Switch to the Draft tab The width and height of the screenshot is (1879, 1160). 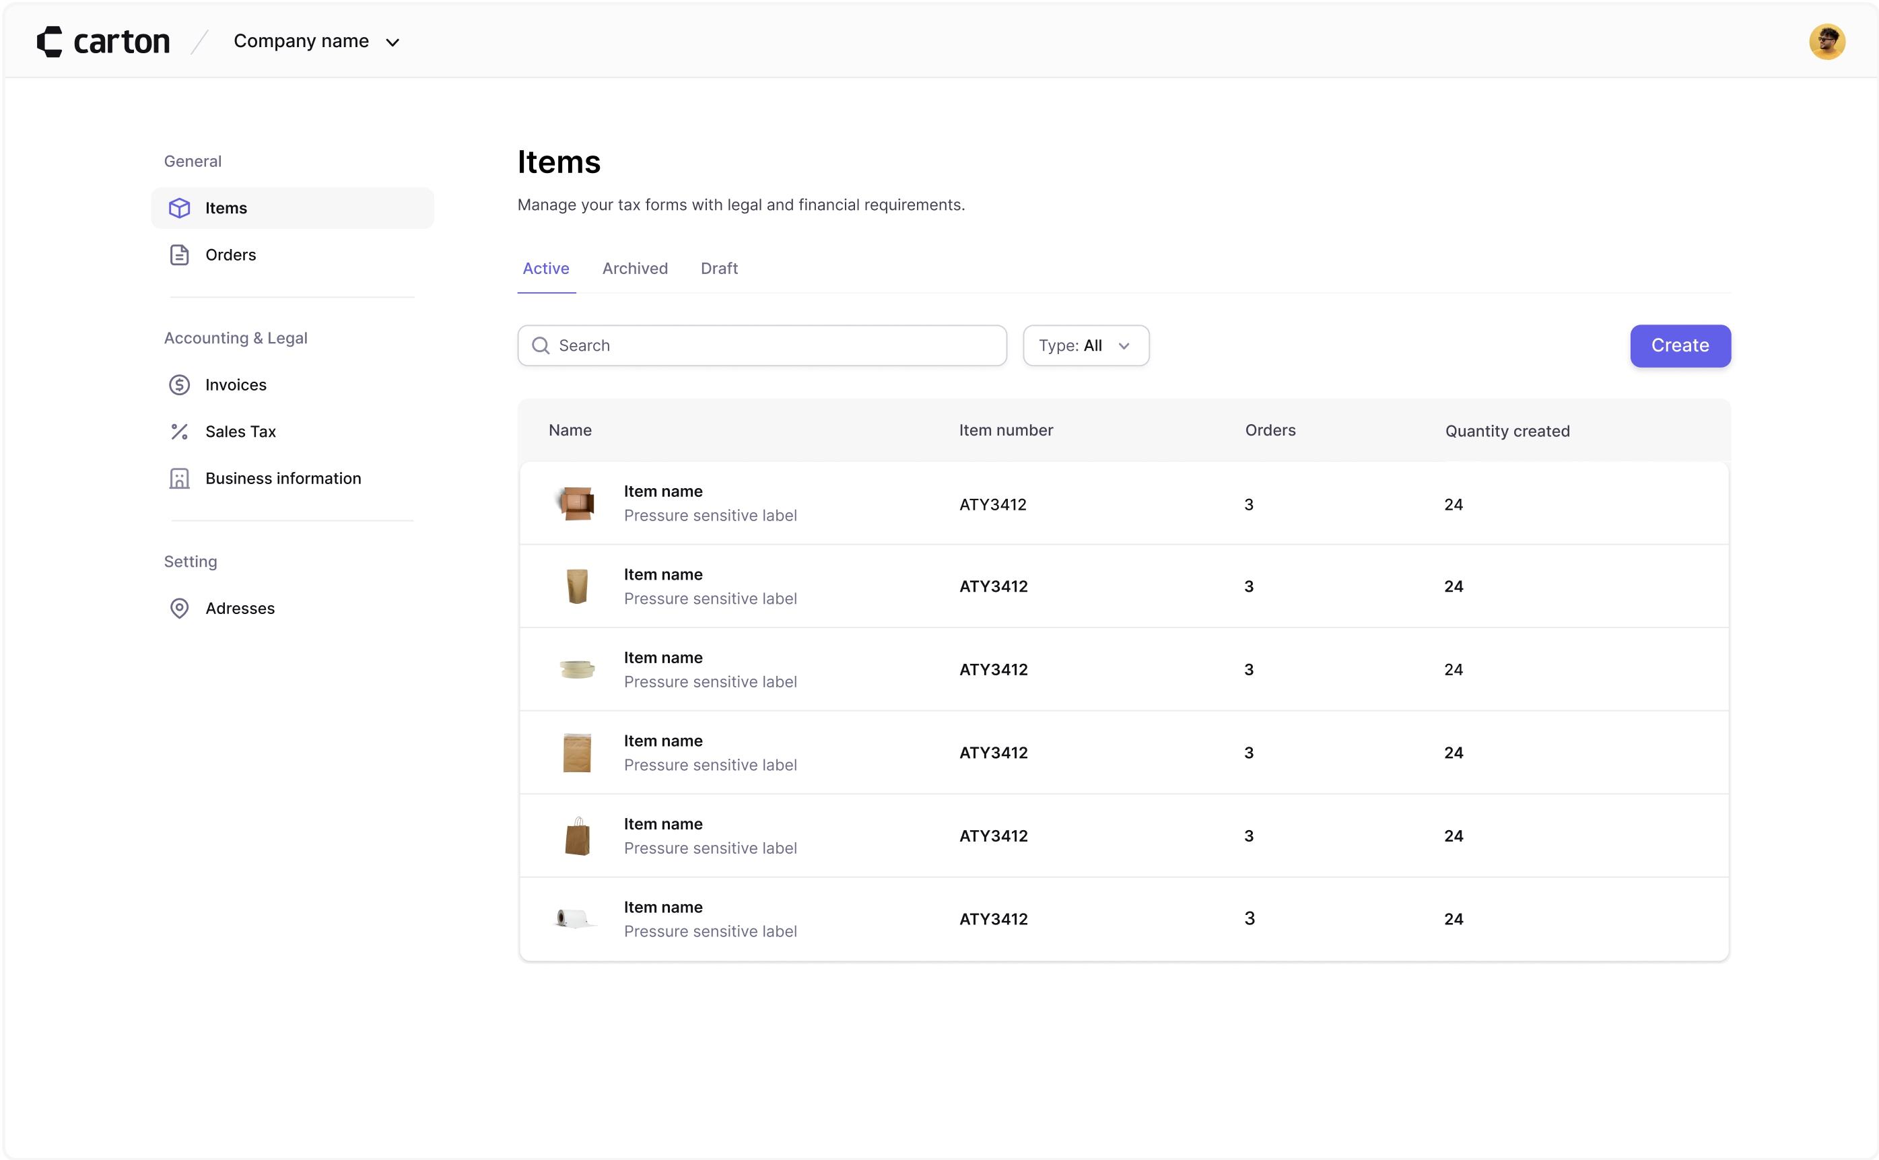pyautogui.click(x=718, y=269)
